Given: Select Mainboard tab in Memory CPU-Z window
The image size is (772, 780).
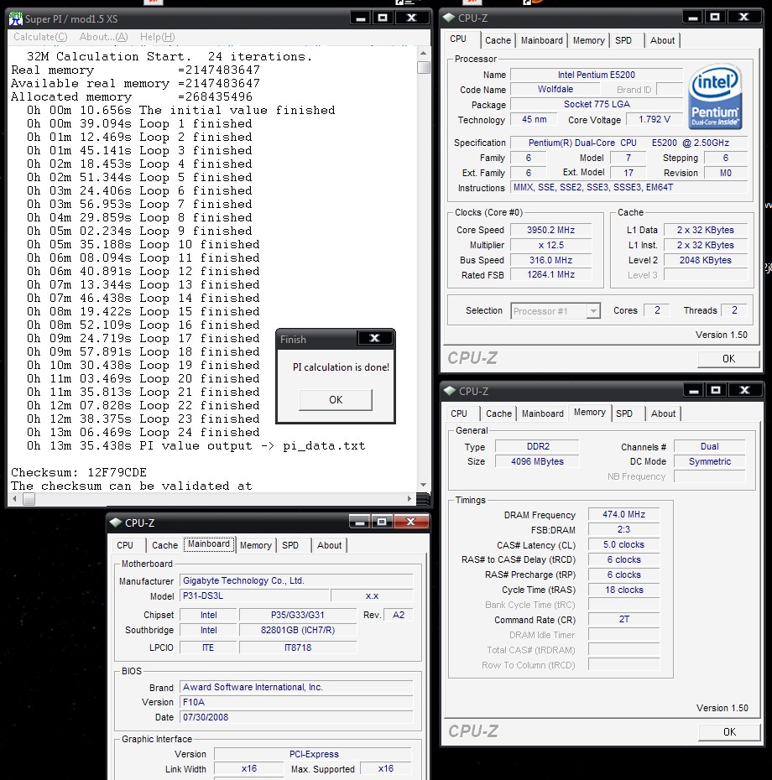Looking at the screenshot, I should (543, 413).
